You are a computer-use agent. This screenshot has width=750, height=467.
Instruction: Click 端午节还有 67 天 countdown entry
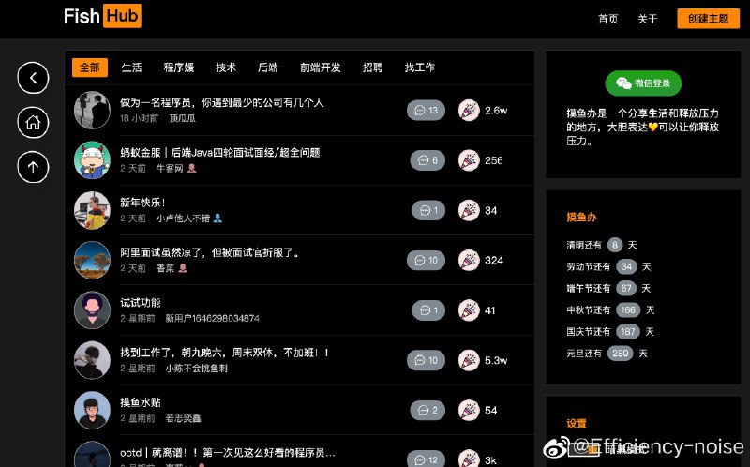coord(608,288)
